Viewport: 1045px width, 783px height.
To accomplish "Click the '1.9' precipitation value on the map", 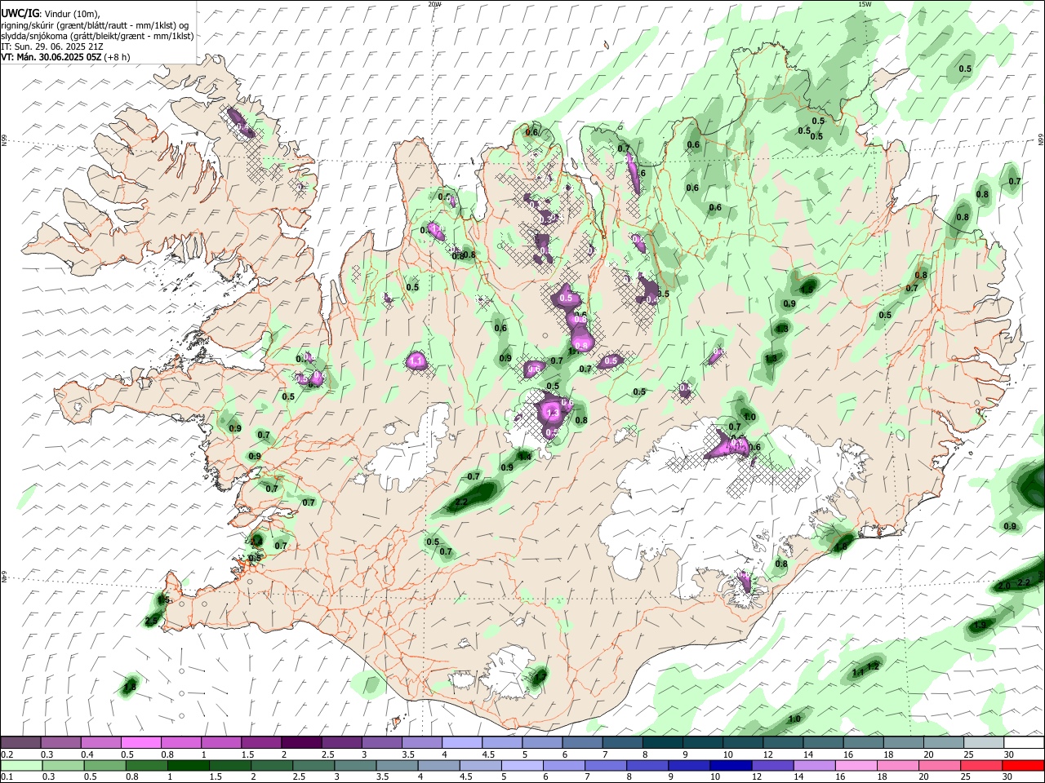I will [x=980, y=625].
